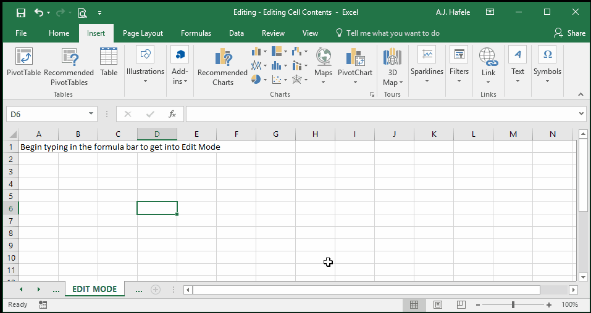591x313 pixels.
Task: Open the Add-ins dropdown
Action: click(180, 66)
